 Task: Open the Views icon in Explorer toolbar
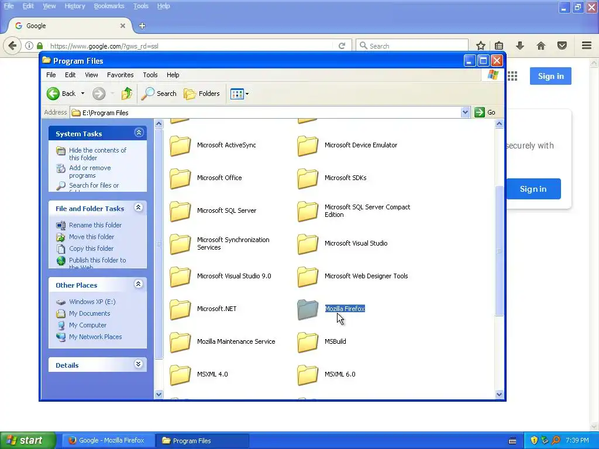point(237,94)
